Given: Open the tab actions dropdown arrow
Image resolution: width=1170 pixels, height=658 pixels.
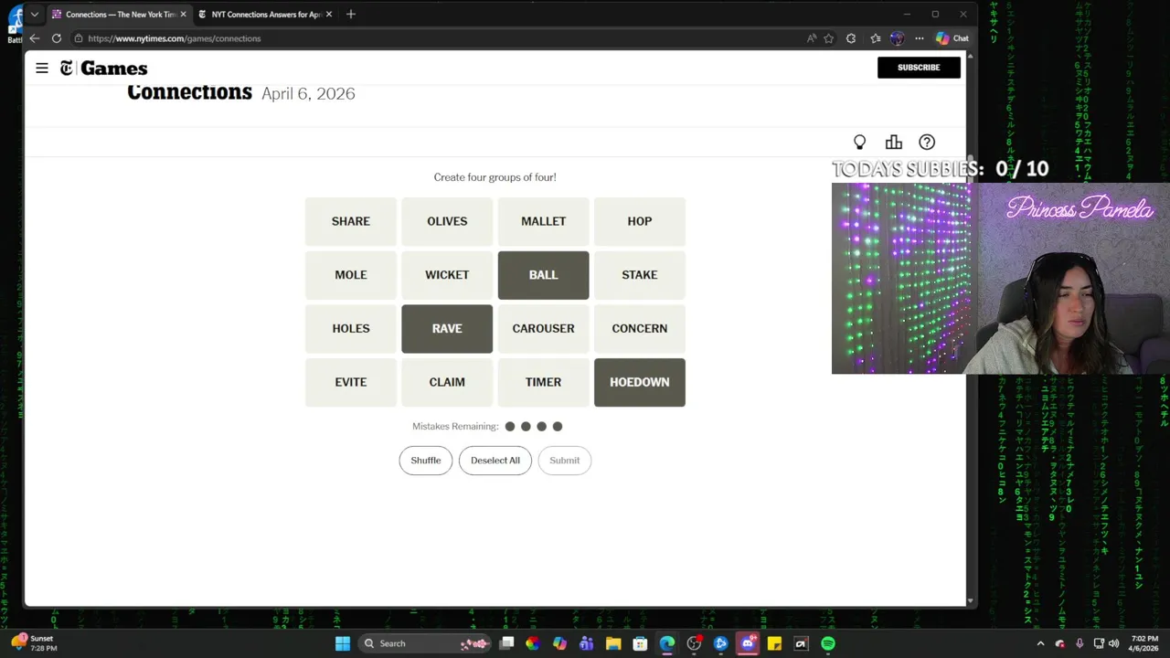Looking at the screenshot, I should [x=34, y=15].
